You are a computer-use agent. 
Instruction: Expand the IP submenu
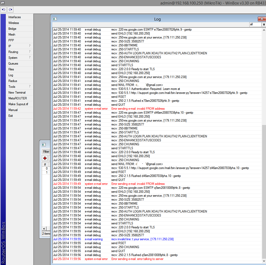30,46
